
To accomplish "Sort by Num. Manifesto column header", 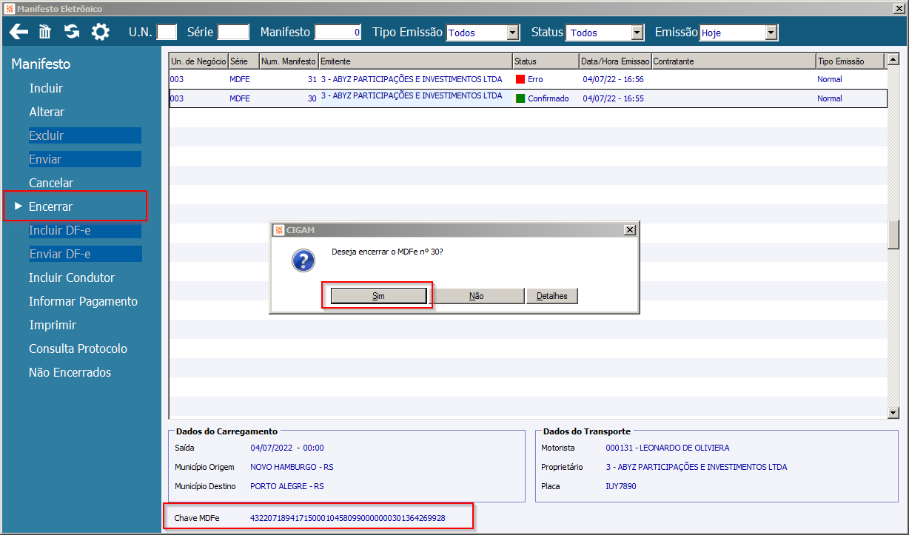I will point(289,61).
